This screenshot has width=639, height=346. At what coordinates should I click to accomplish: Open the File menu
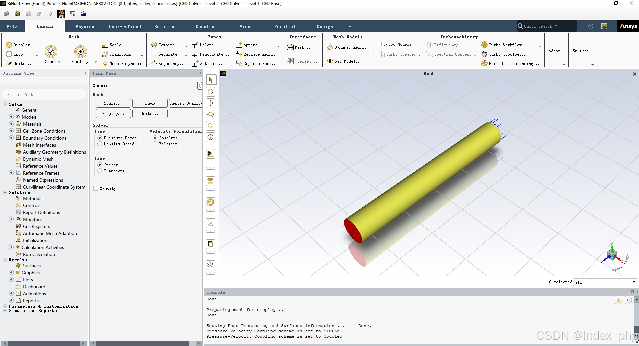12,27
